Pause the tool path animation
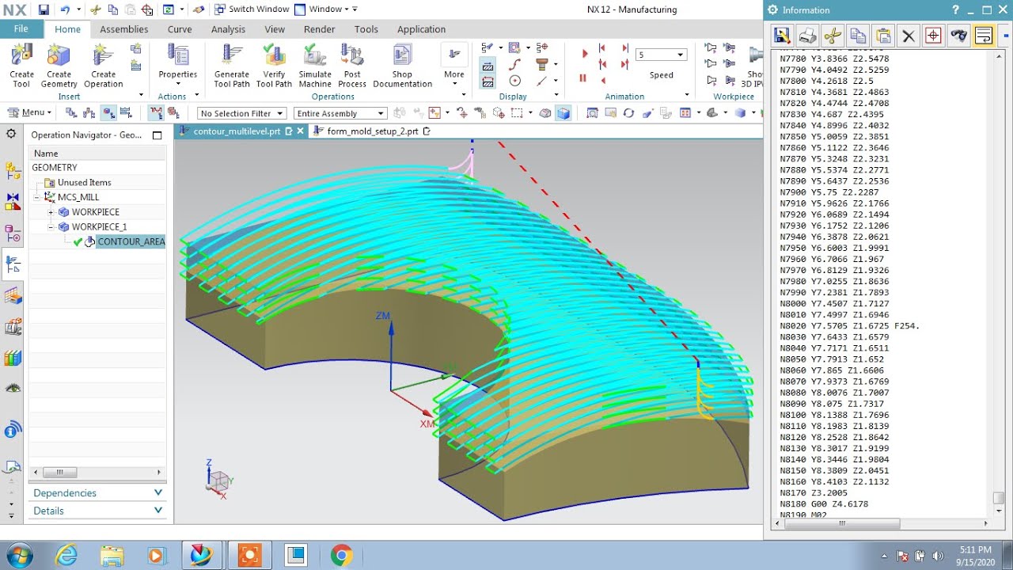The height and width of the screenshot is (570, 1013). click(583, 78)
